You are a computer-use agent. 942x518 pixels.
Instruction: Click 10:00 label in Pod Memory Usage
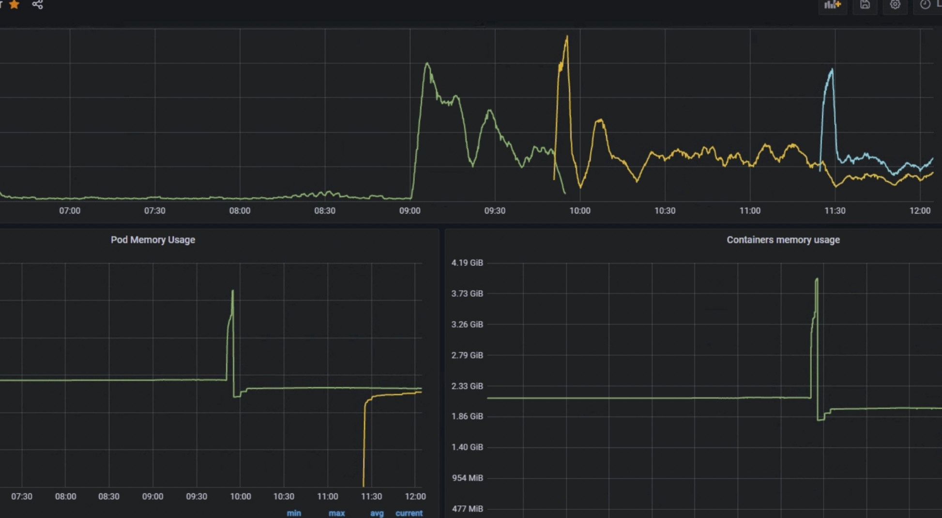coord(240,496)
